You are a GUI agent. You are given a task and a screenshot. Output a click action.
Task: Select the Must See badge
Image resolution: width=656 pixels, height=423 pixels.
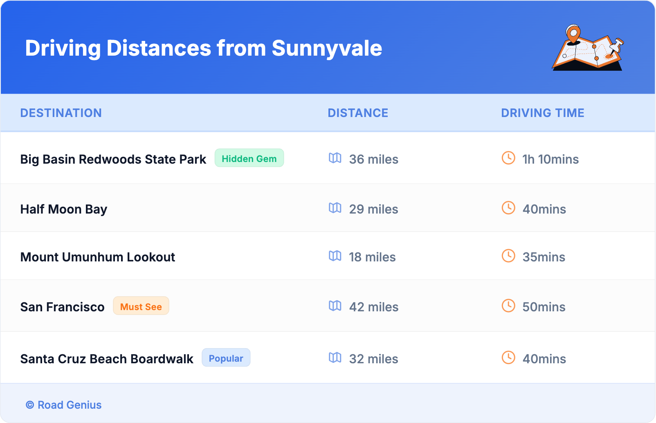click(x=141, y=306)
